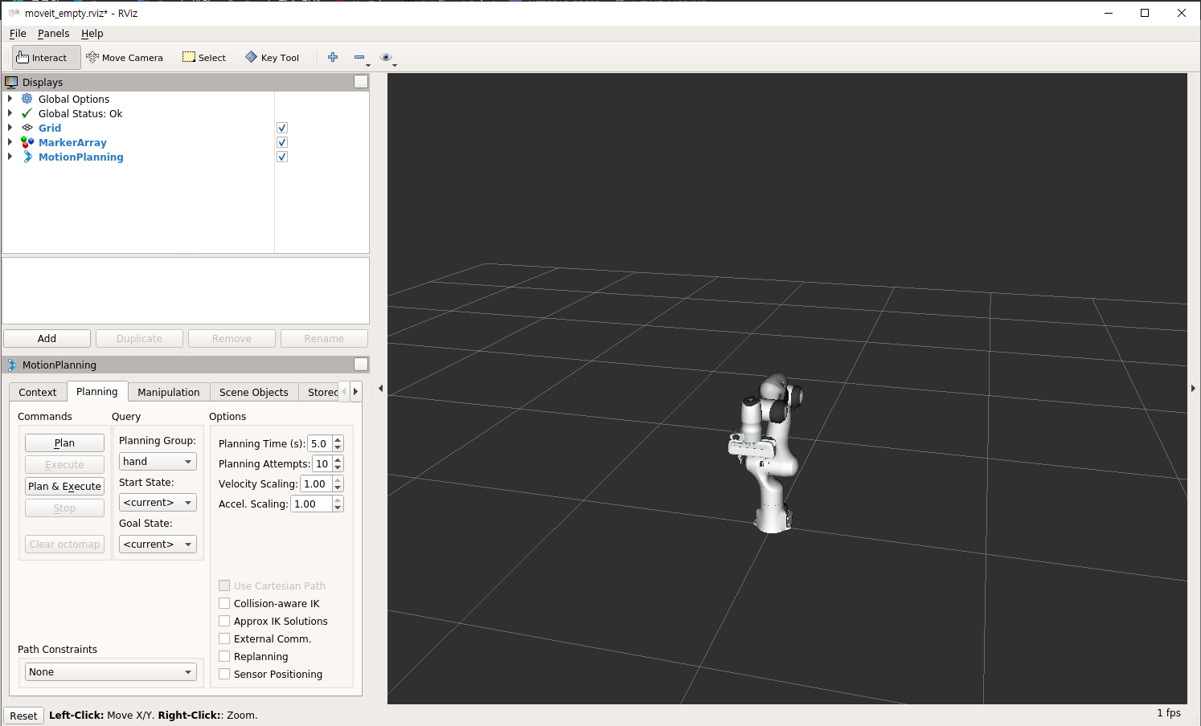Float the MotionPlanning panel with header button
Screen dimensions: 1201x726
pyautogui.click(x=361, y=365)
